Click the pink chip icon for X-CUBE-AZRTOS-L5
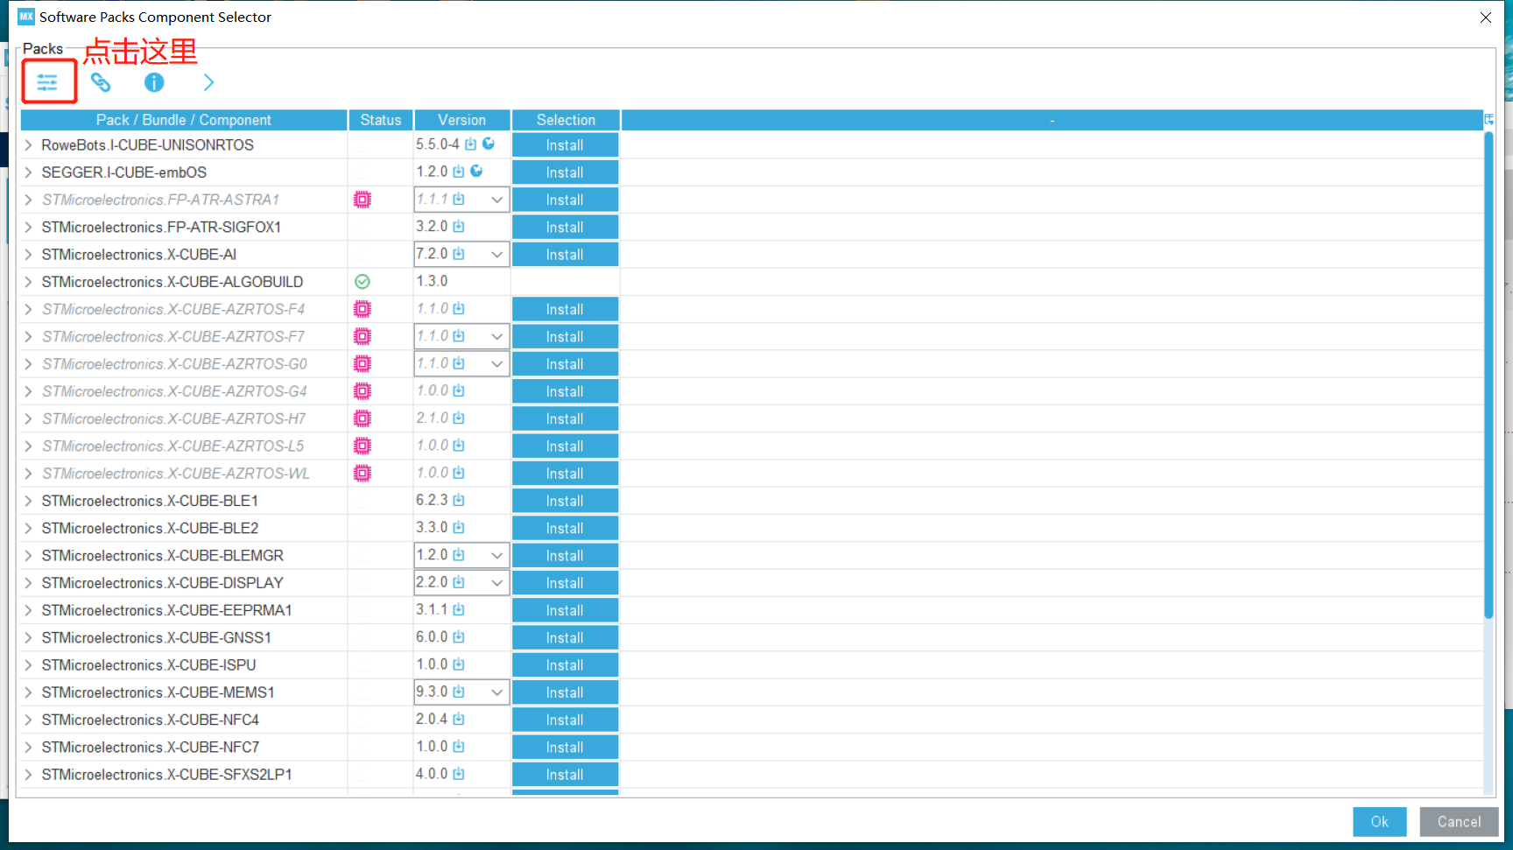The width and height of the screenshot is (1513, 850). coord(362,446)
